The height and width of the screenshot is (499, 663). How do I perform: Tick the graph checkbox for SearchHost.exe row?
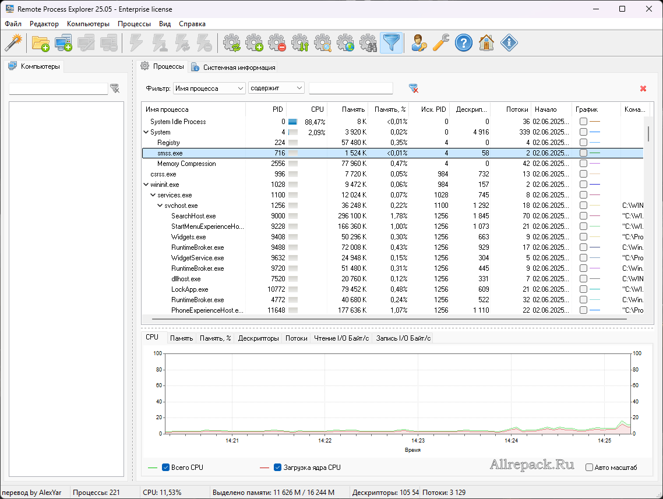(584, 215)
